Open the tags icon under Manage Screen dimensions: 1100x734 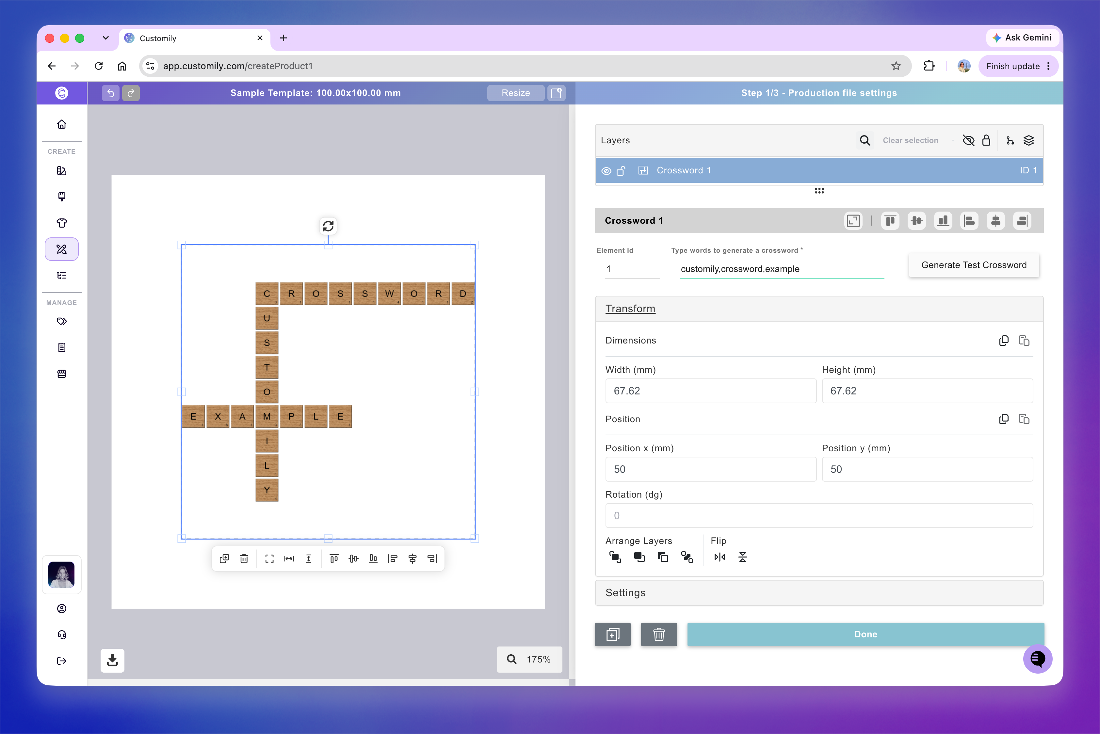tap(61, 322)
